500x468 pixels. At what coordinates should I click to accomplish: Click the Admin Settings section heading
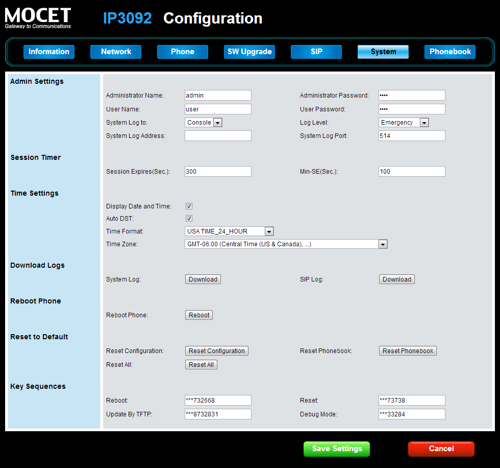coord(37,81)
